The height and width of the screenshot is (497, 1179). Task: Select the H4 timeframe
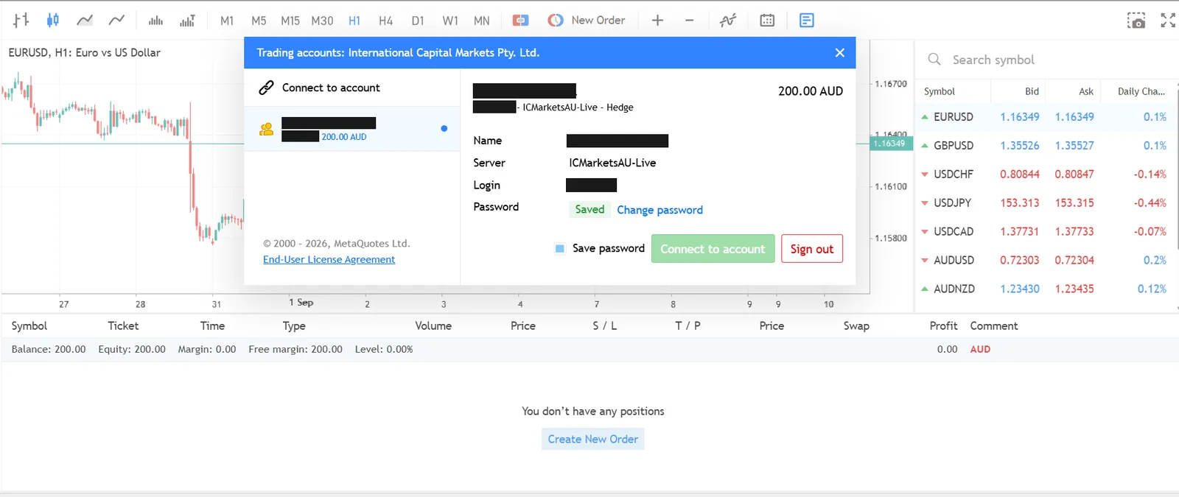coord(385,21)
